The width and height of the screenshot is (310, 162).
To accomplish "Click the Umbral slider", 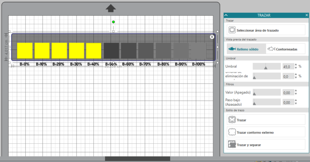I will (x=267, y=67).
